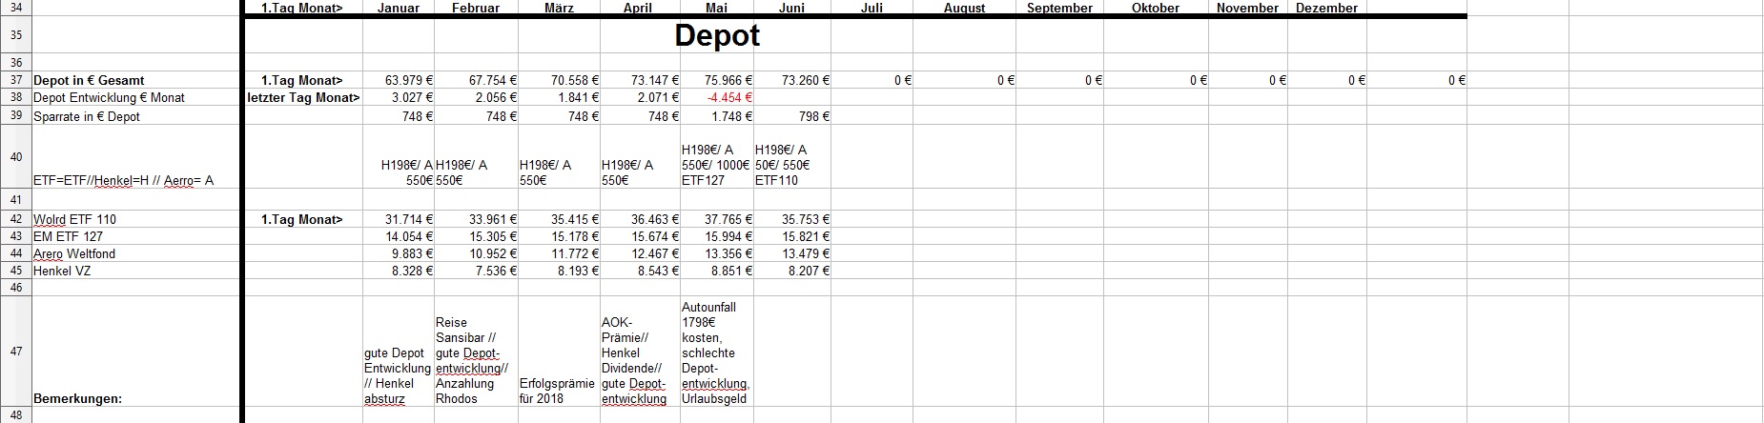Click the 'Arero Weltfond' row label

(x=135, y=253)
